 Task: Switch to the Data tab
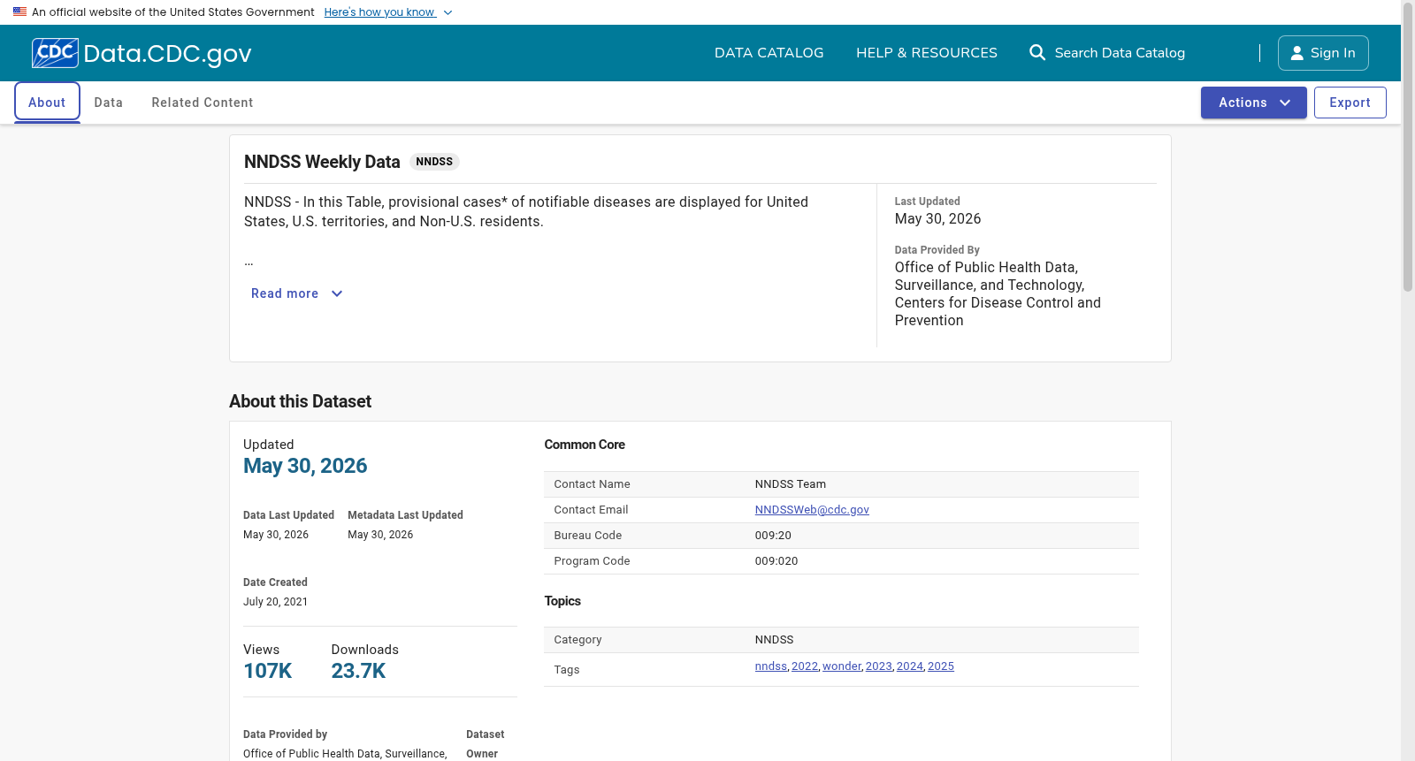pyautogui.click(x=109, y=103)
